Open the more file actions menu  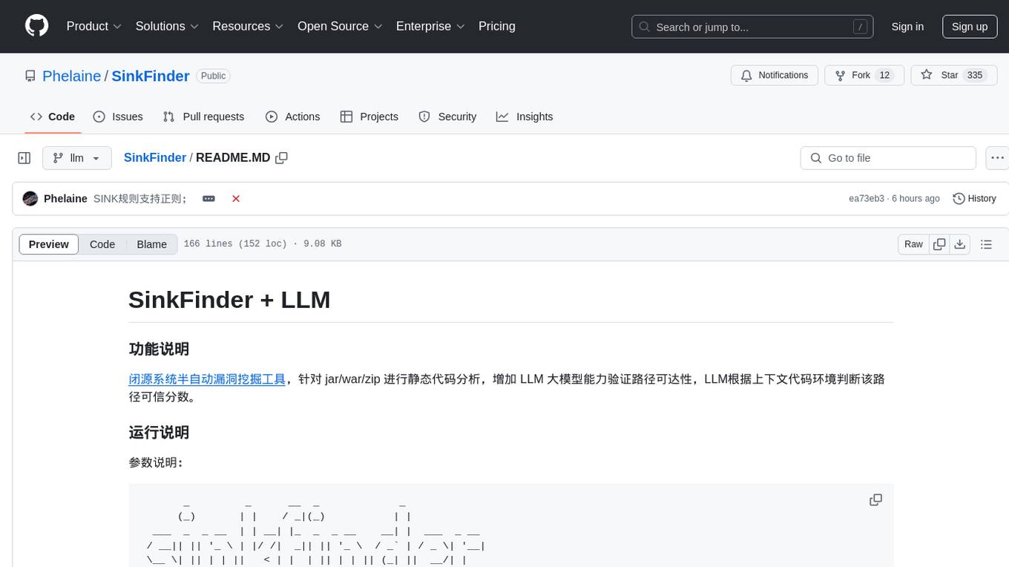[x=997, y=158]
